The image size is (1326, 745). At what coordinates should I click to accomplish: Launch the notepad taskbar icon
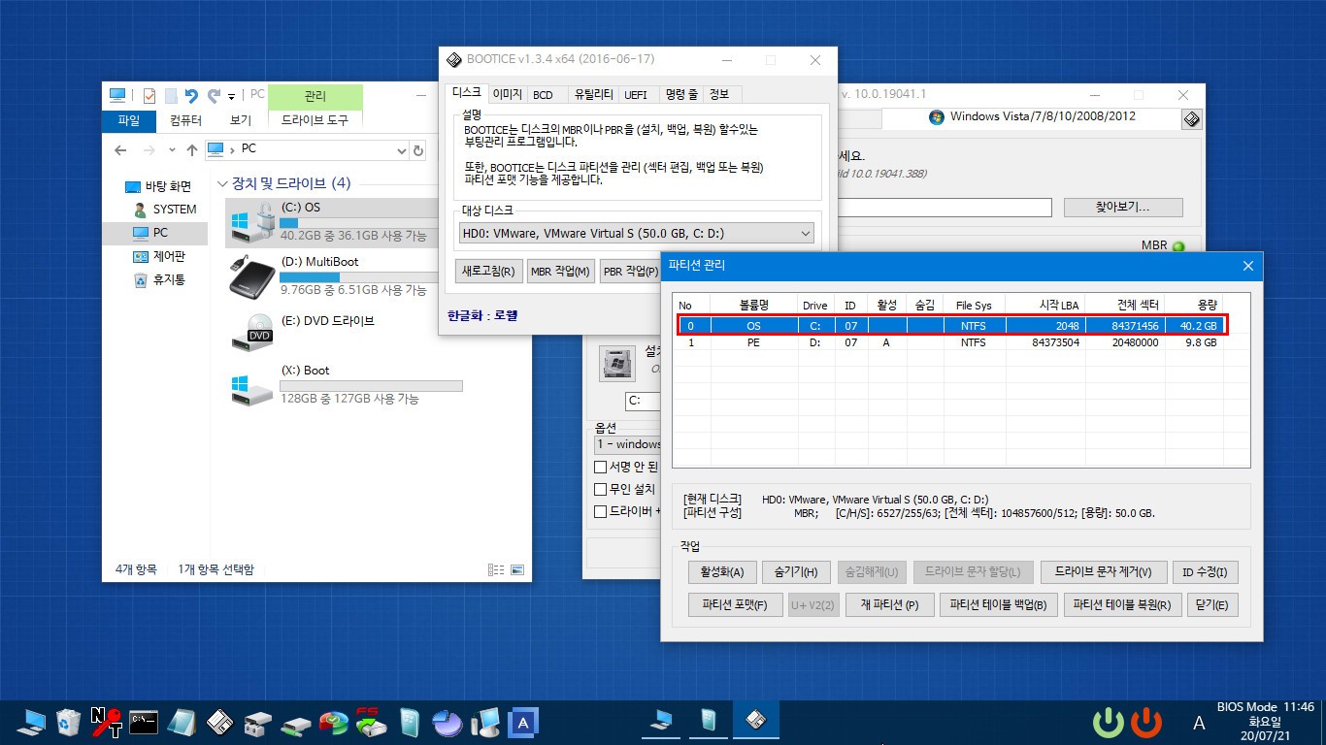pos(182,722)
